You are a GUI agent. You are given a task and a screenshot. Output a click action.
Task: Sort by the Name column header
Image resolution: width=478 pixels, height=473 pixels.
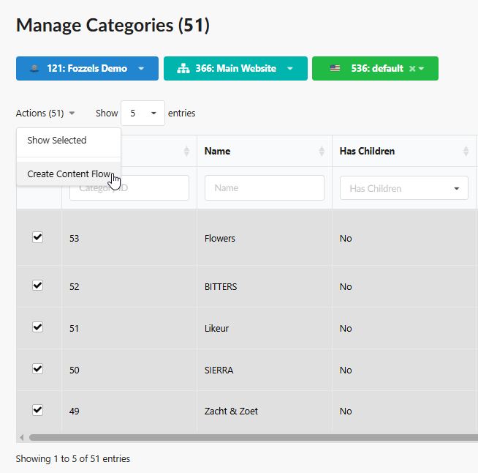[265, 151]
